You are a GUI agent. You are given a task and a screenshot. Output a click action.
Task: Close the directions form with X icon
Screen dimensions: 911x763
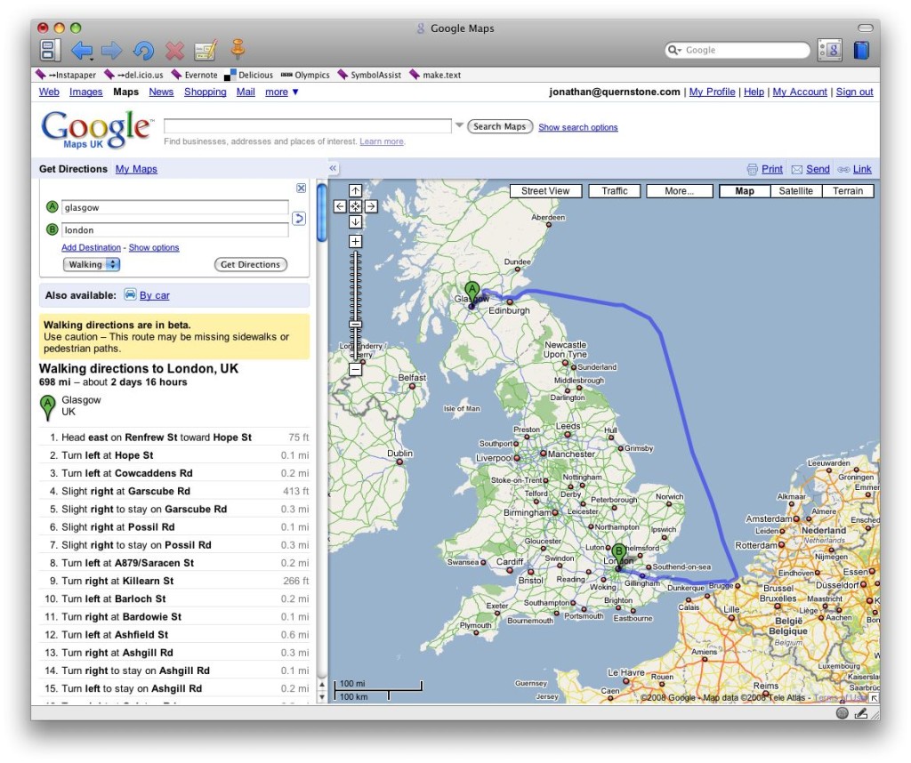[301, 189]
